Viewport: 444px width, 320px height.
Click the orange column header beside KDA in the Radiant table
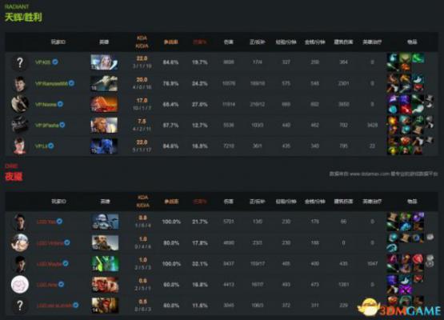170,42
